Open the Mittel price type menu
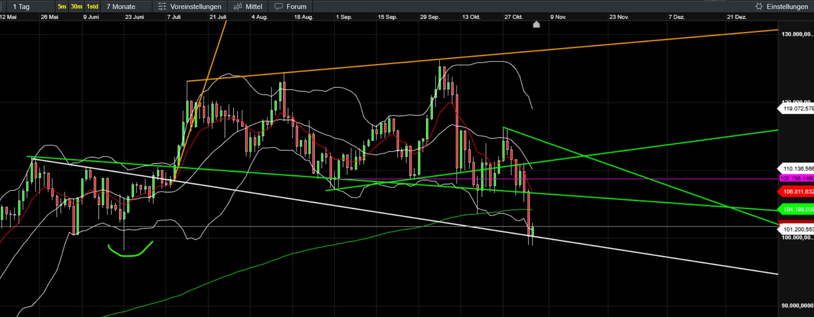Viewport: 814px width, 317px height. coord(254,7)
